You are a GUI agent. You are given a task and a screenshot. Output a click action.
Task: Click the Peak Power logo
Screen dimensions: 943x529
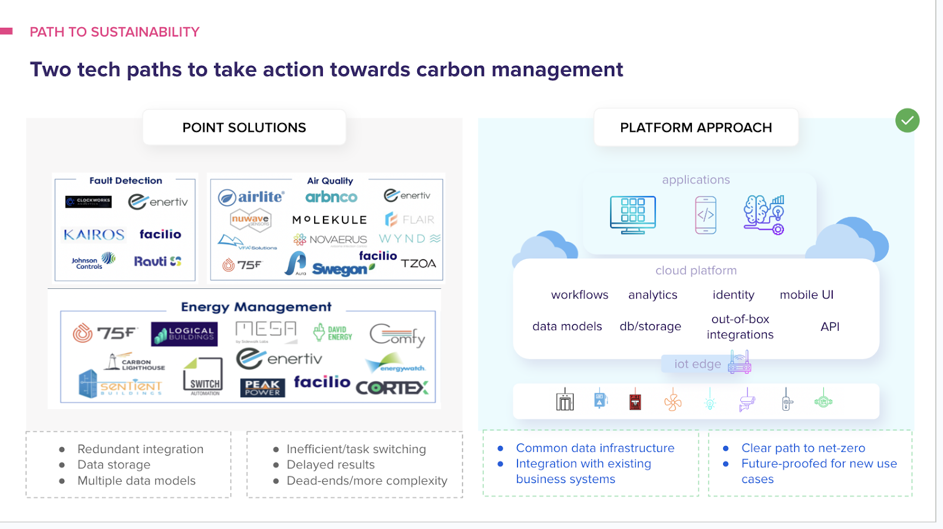coord(263,388)
